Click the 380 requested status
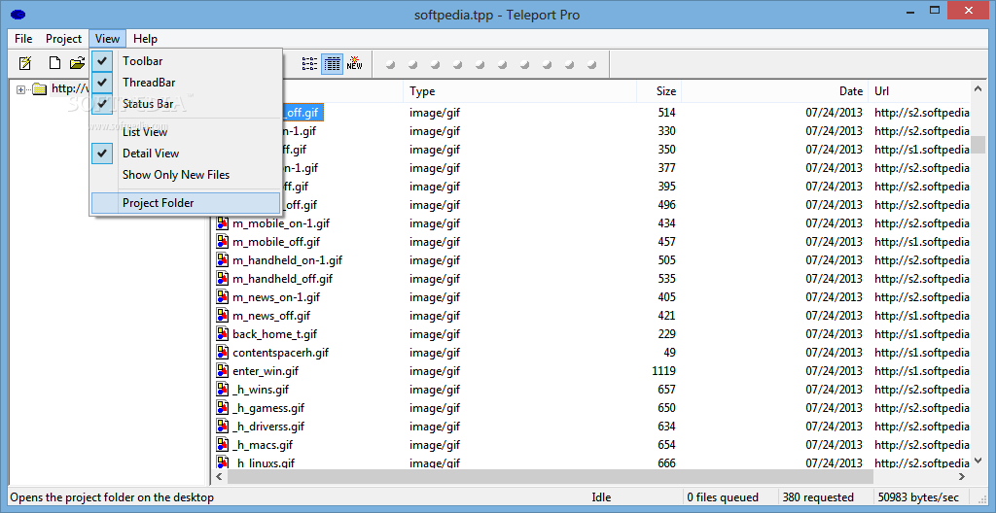 818,497
